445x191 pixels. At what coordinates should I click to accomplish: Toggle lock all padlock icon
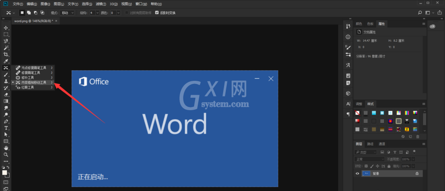point(389,166)
